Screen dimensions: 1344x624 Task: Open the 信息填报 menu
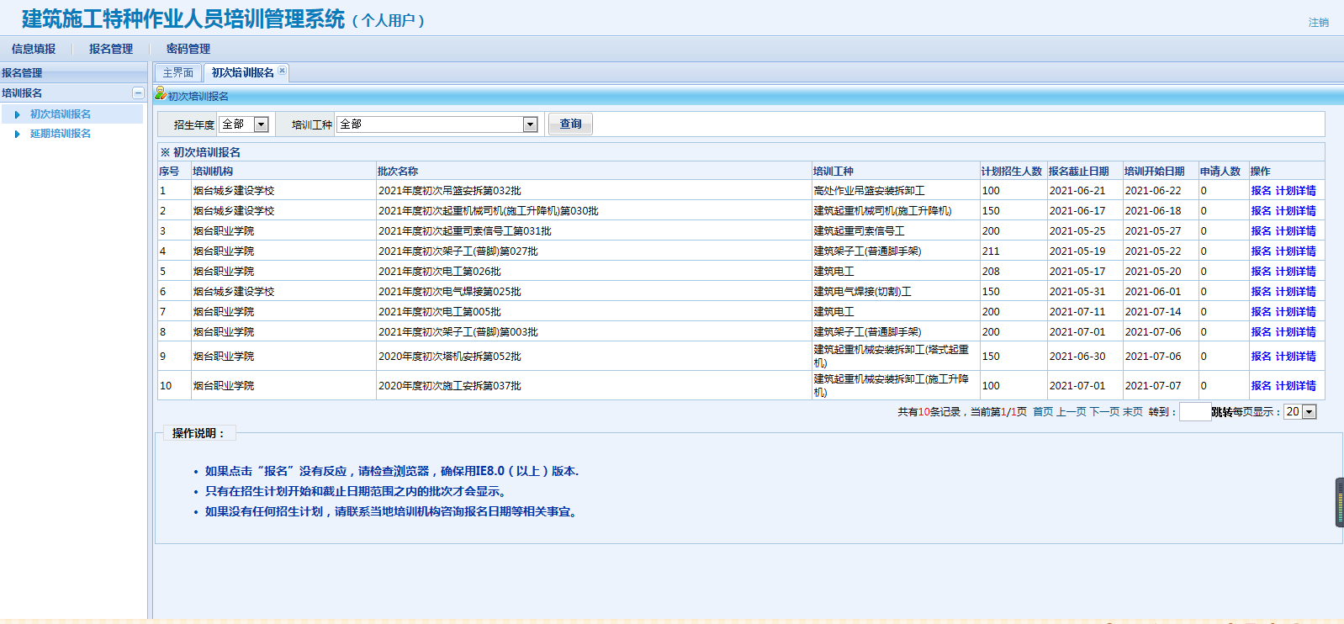click(34, 49)
